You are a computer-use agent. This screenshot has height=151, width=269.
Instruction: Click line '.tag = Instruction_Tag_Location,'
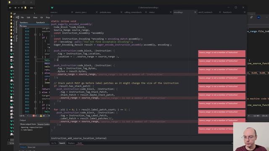tap(79, 54)
